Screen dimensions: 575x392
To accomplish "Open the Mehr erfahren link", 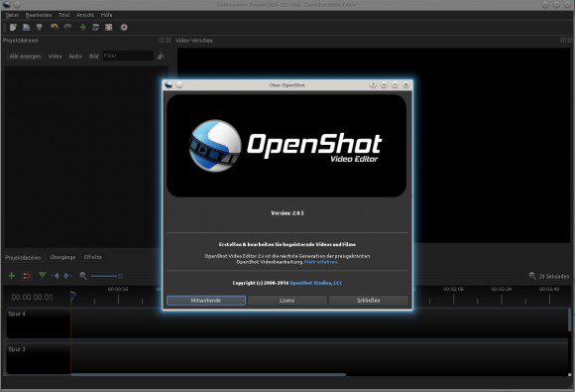I will (321, 262).
